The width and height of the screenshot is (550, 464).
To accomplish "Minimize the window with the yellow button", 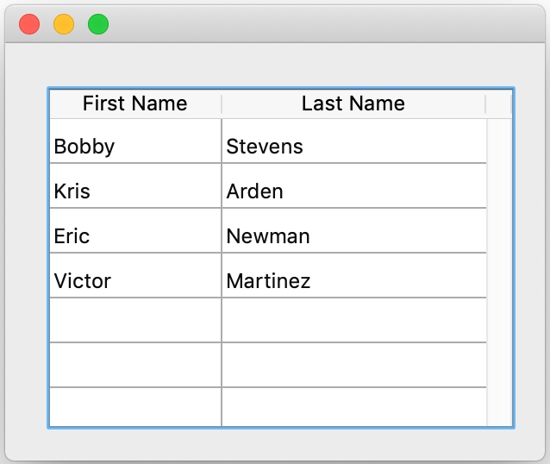I will point(64,24).
